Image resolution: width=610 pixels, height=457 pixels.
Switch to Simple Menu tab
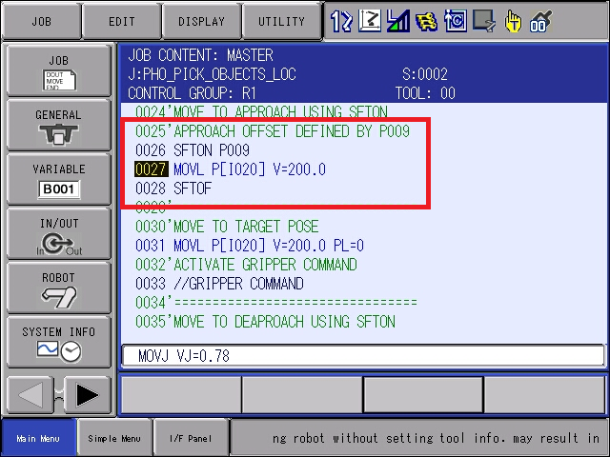point(114,438)
